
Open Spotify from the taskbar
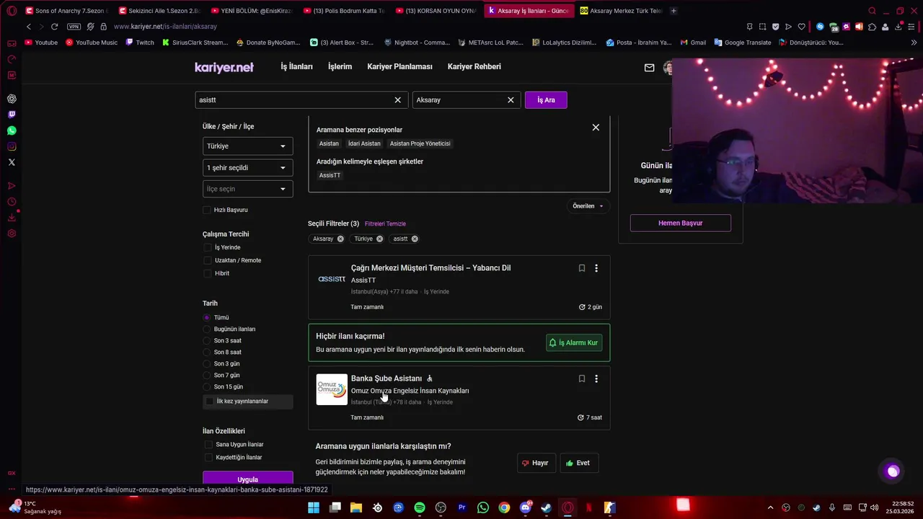point(420,507)
